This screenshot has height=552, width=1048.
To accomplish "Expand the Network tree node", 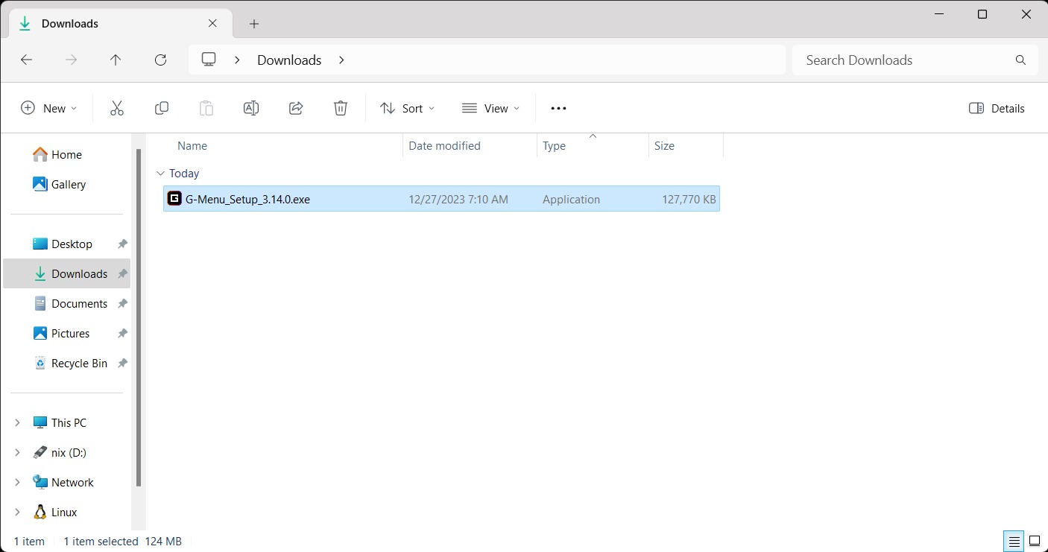I will tap(17, 482).
